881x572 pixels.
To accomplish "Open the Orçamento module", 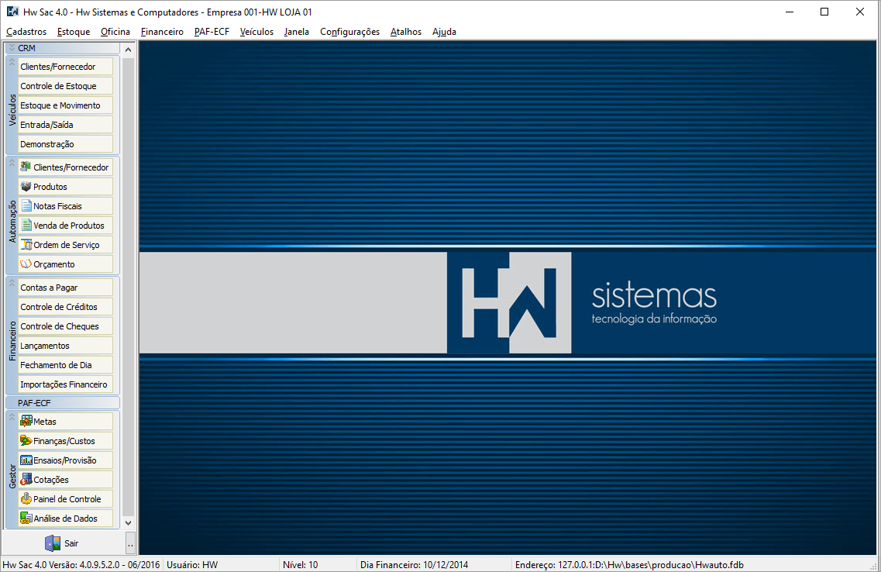I will click(65, 264).
